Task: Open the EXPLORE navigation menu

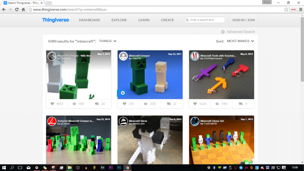Action: tap(119, 20)
